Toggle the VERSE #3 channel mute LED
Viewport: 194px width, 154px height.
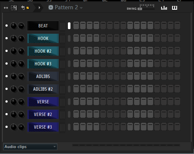[x=6, y=127]
